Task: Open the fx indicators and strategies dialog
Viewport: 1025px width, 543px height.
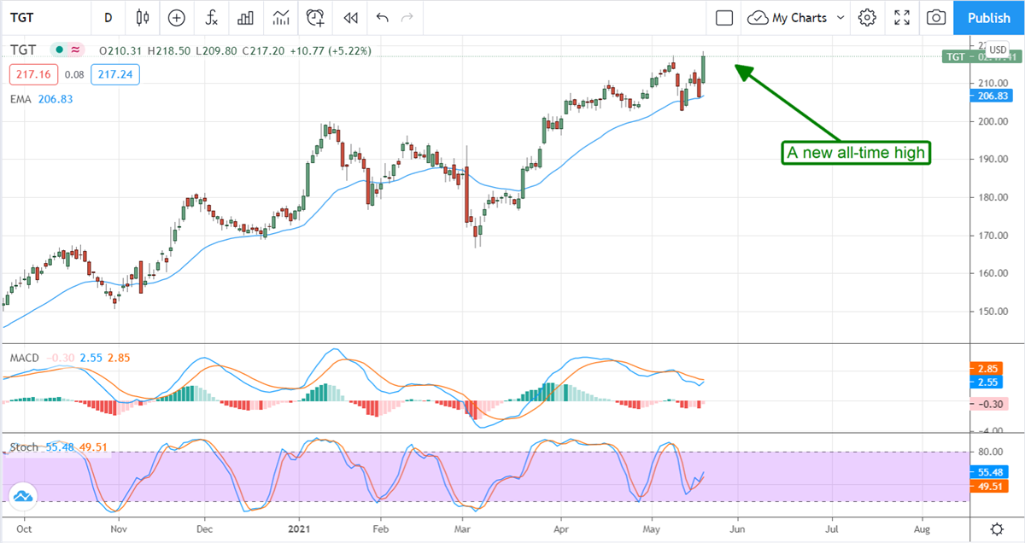Action: (x=210, y=17)
